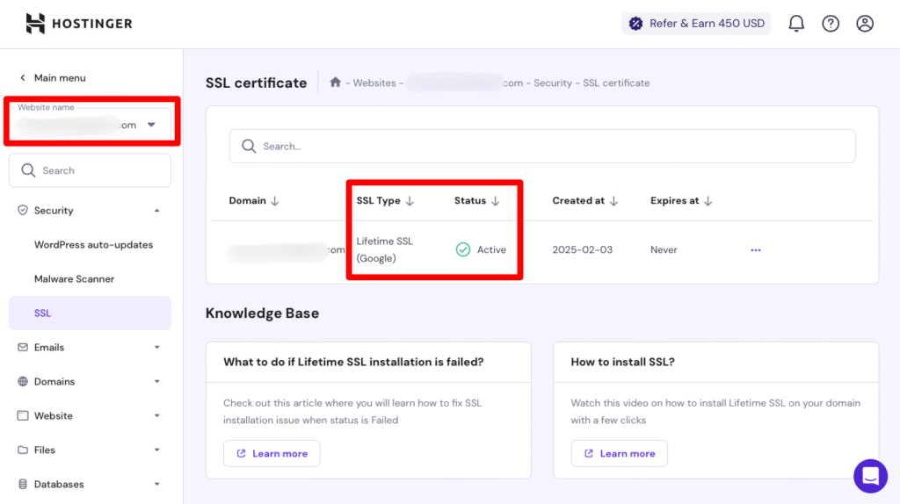Viewport: 900px width, 504px height.
Task: Click the Refer & Earn 450 USD button
Action: [696, 24]
